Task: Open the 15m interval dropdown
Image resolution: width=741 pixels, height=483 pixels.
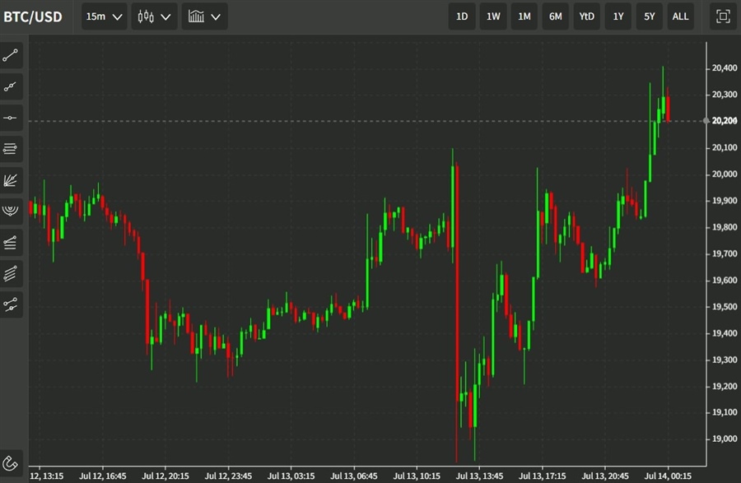Action: coord(104,16)
